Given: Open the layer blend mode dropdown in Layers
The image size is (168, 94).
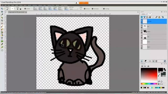Looking at the screenshot, I should [x=144, y=14].
